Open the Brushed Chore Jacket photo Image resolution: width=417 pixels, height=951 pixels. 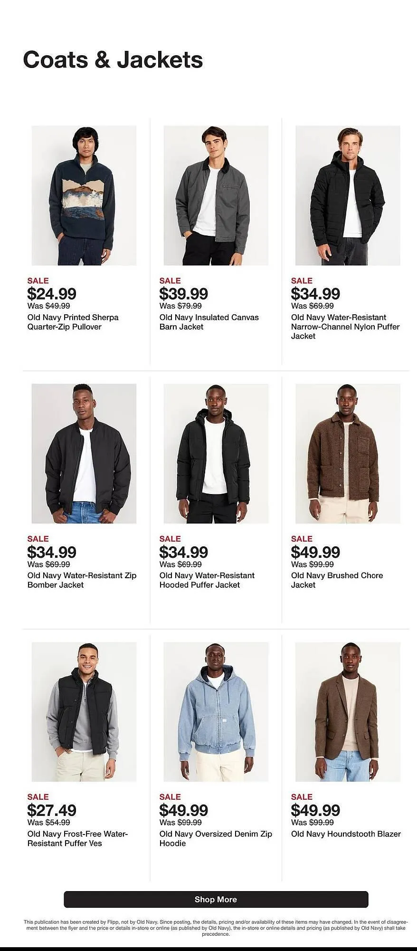[x=348, y=454]
